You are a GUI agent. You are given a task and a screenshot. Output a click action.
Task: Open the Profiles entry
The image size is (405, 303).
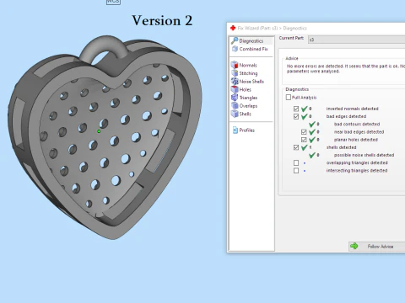(247, 130)
